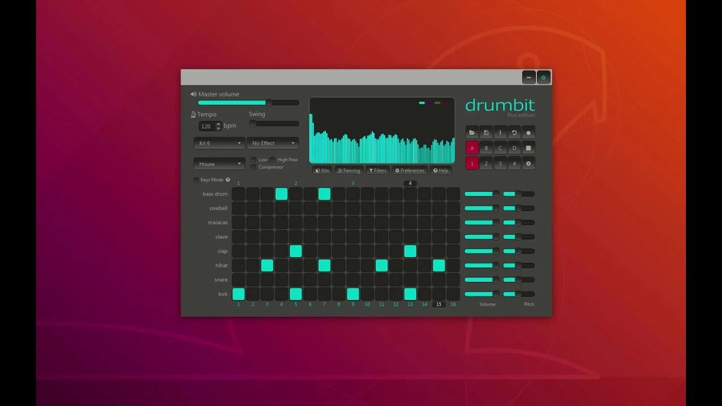The height and width of the screenshot is (406, 722).
Task: Select pattern D button
Action: (514, 148)
